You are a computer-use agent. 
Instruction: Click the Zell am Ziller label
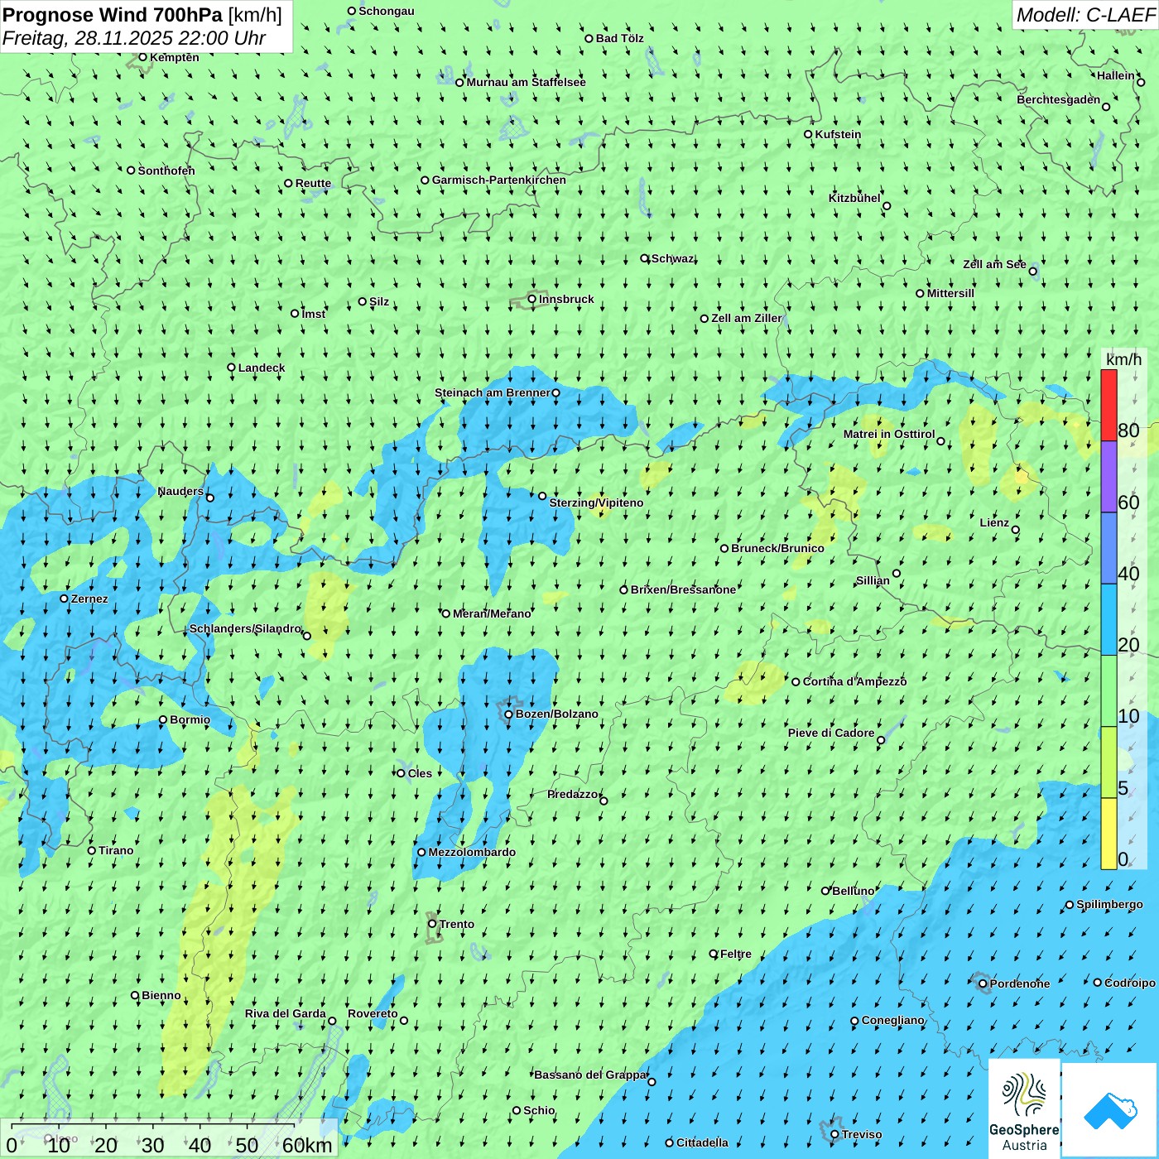pos(747,318)
